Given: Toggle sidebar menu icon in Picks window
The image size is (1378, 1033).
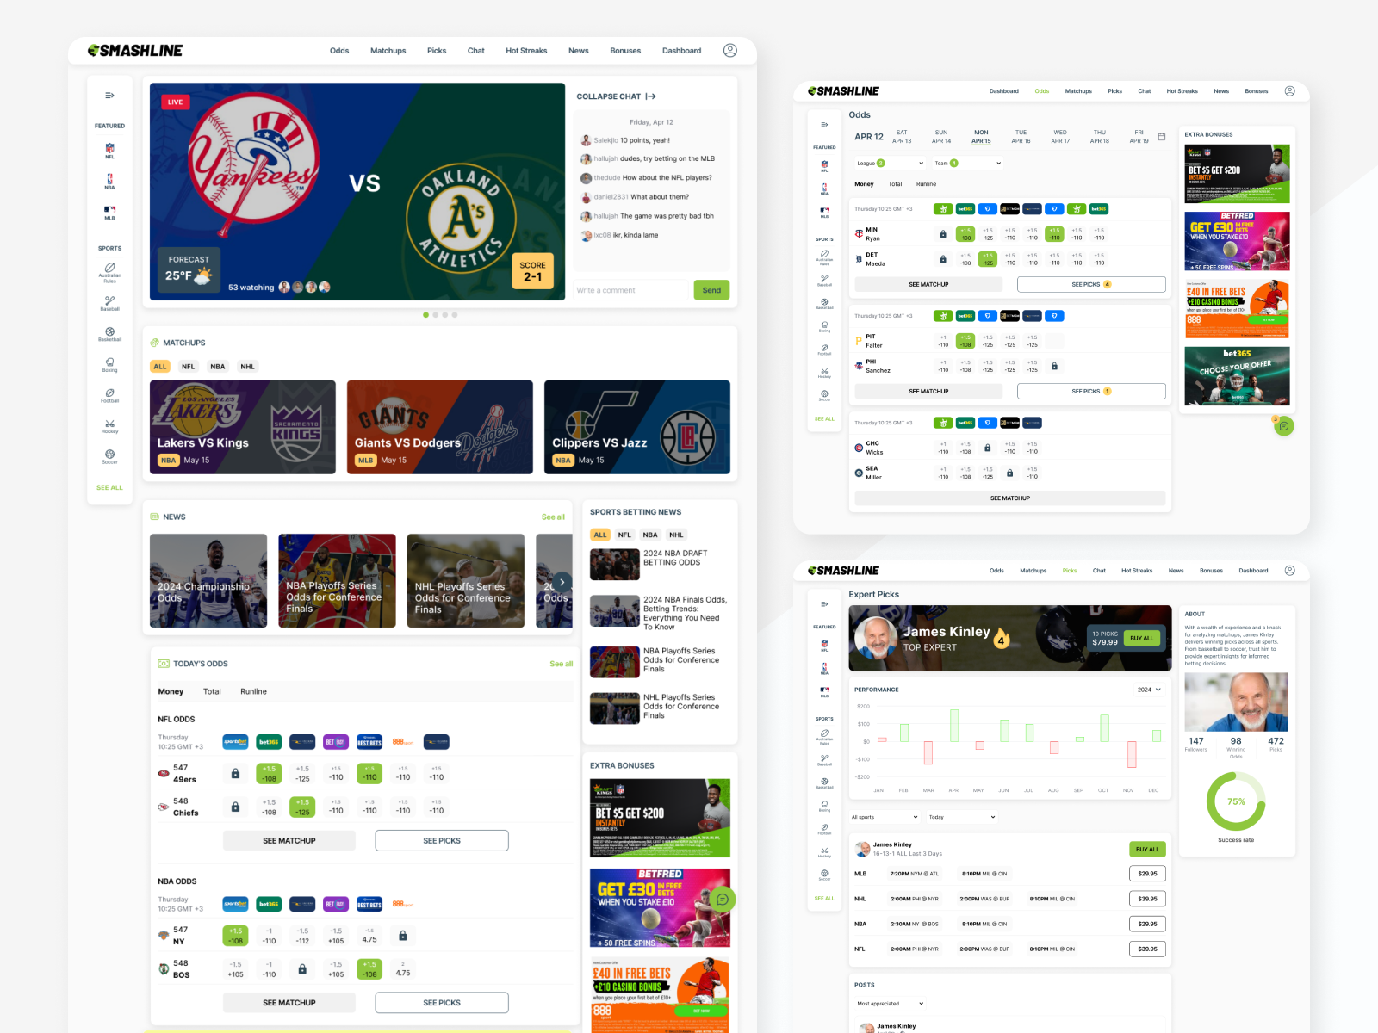Looking at the screenshot, I should [x=824, y=604].
